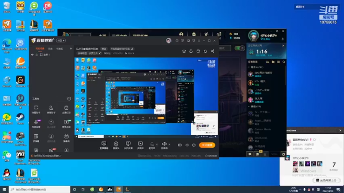Open the store icon above the preview

[x=184, y=51]
